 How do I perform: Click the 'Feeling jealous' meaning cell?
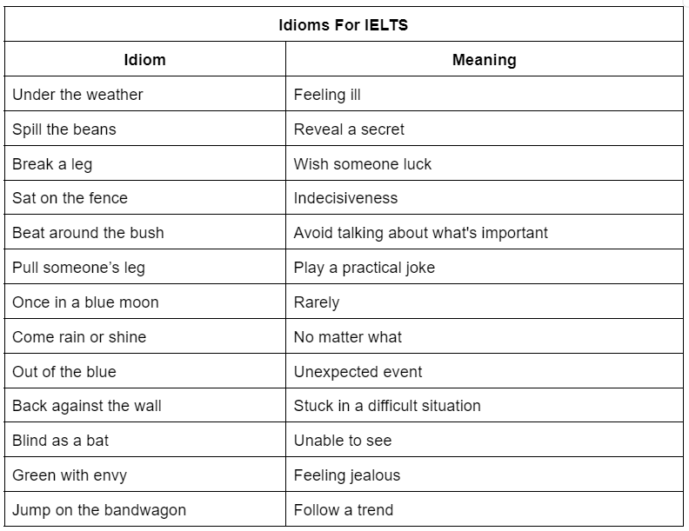(347, 475)
